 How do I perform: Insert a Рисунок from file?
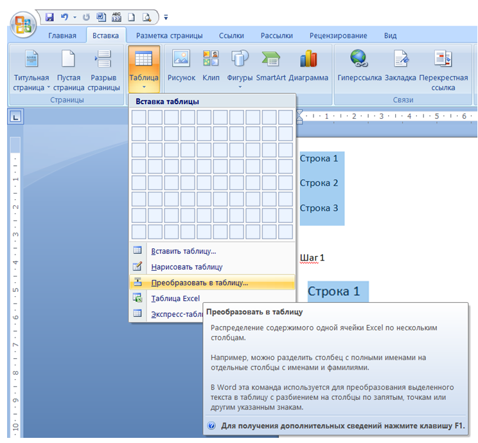pyautogui.click(x=181, y=66)
